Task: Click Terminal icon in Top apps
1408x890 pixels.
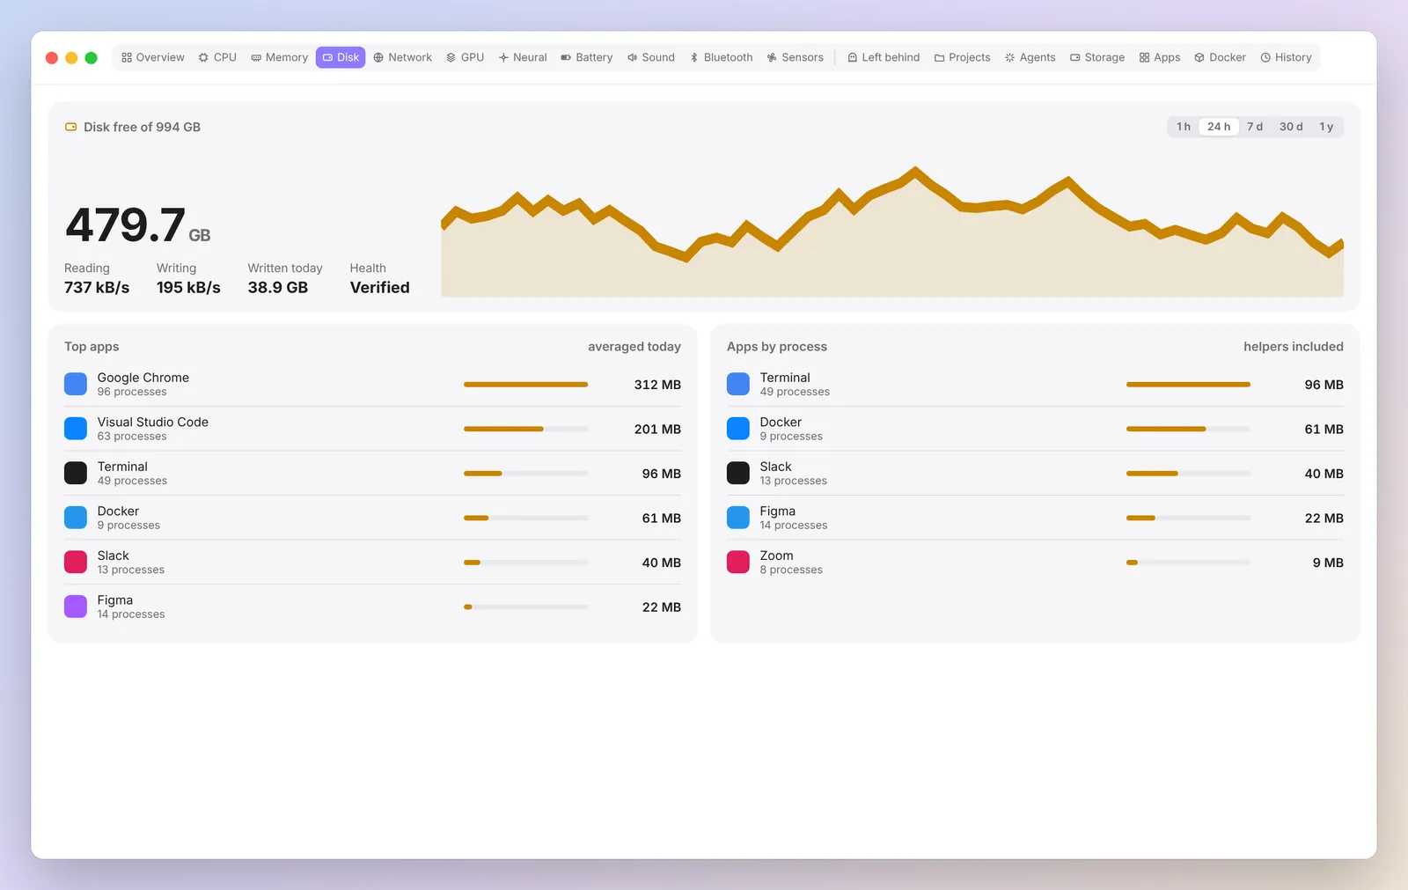Action: tap(76, 473)
